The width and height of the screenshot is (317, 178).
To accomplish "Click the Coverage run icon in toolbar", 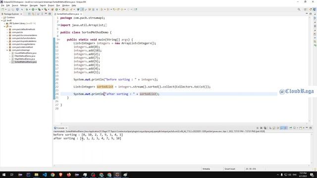I will (x=39, y=9).
